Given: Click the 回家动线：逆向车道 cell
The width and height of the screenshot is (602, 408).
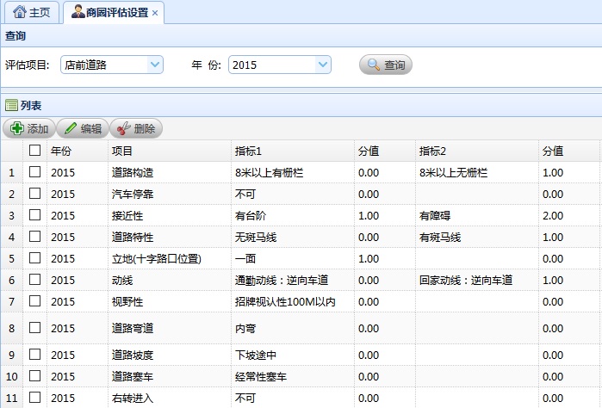Looking at the screenshot, I should [477, 280].
